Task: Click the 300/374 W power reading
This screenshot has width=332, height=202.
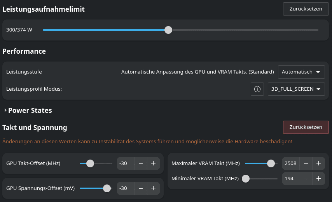Action: pyautogui.click(x=19, y=30)
